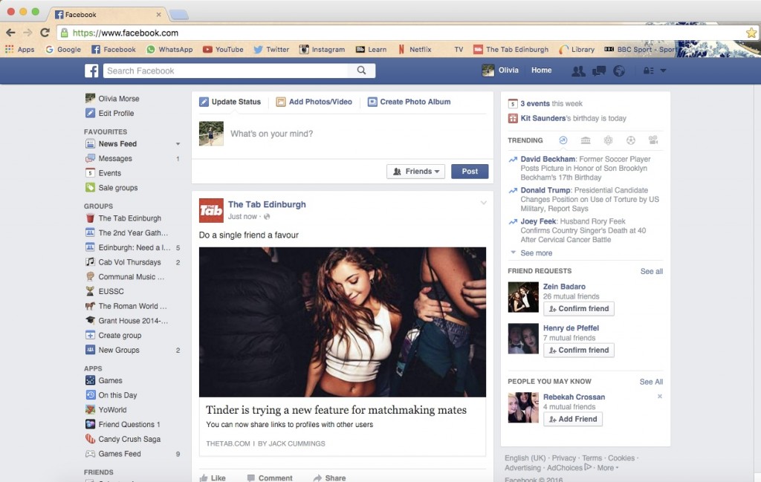
Task: Open The Tab Edinburgh bookmark
Action: tap(511, 50)
